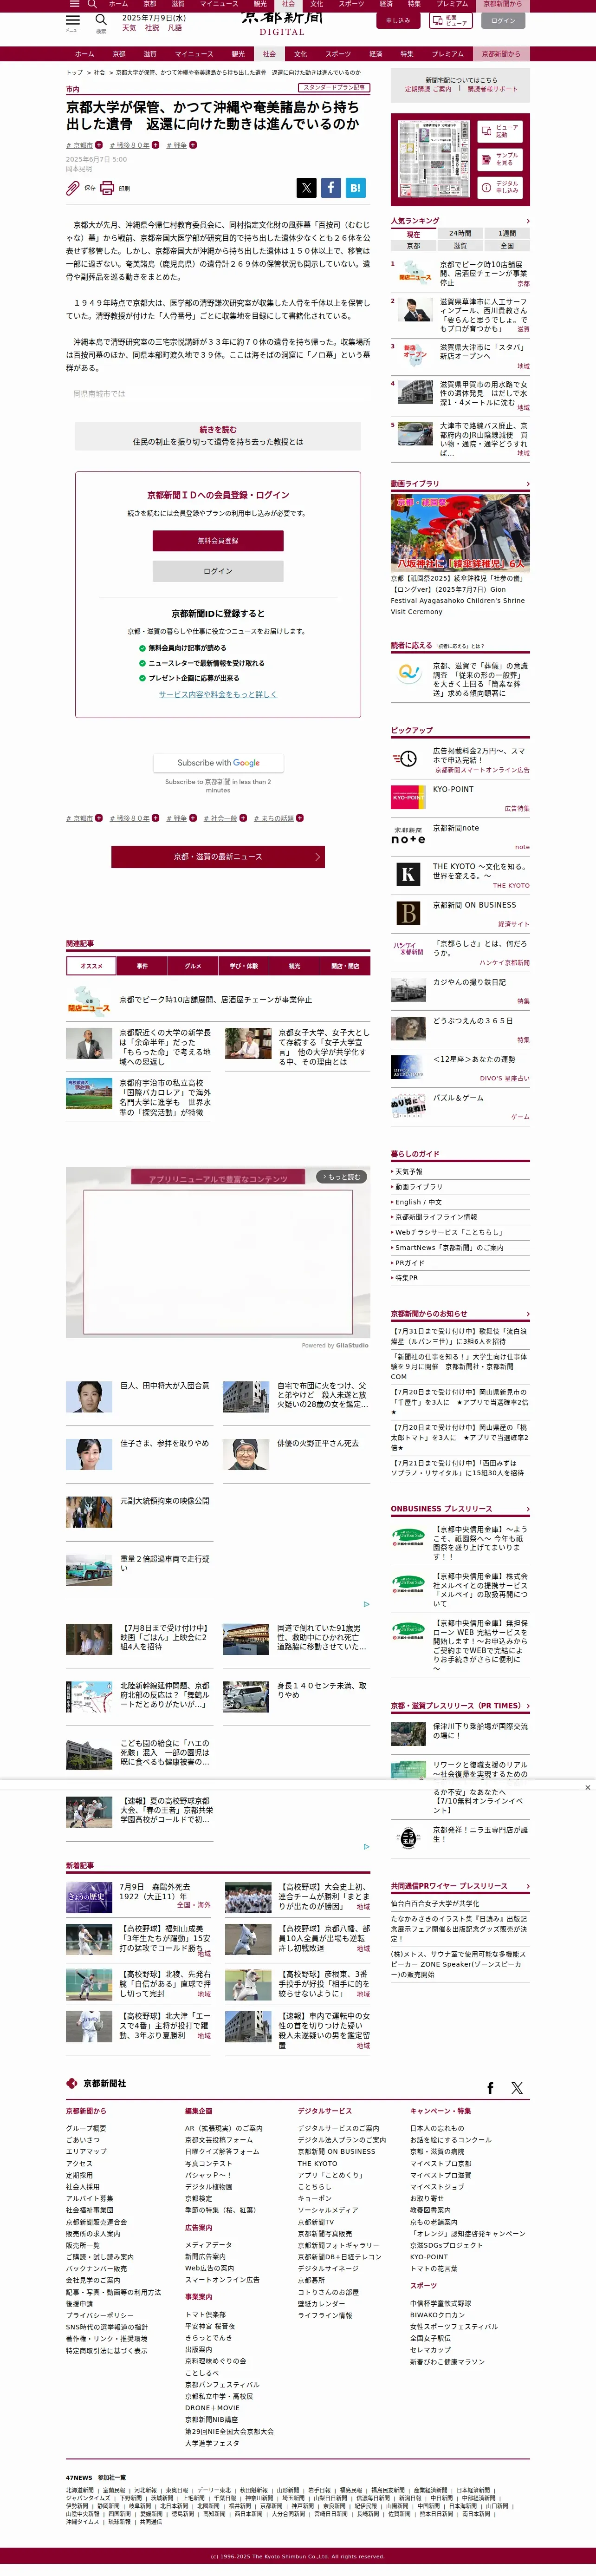Image resolution: width=596 pixels, height=2576 pixels.
Task: Open the 京都新聞note logo item
Action: pos(408,836)
